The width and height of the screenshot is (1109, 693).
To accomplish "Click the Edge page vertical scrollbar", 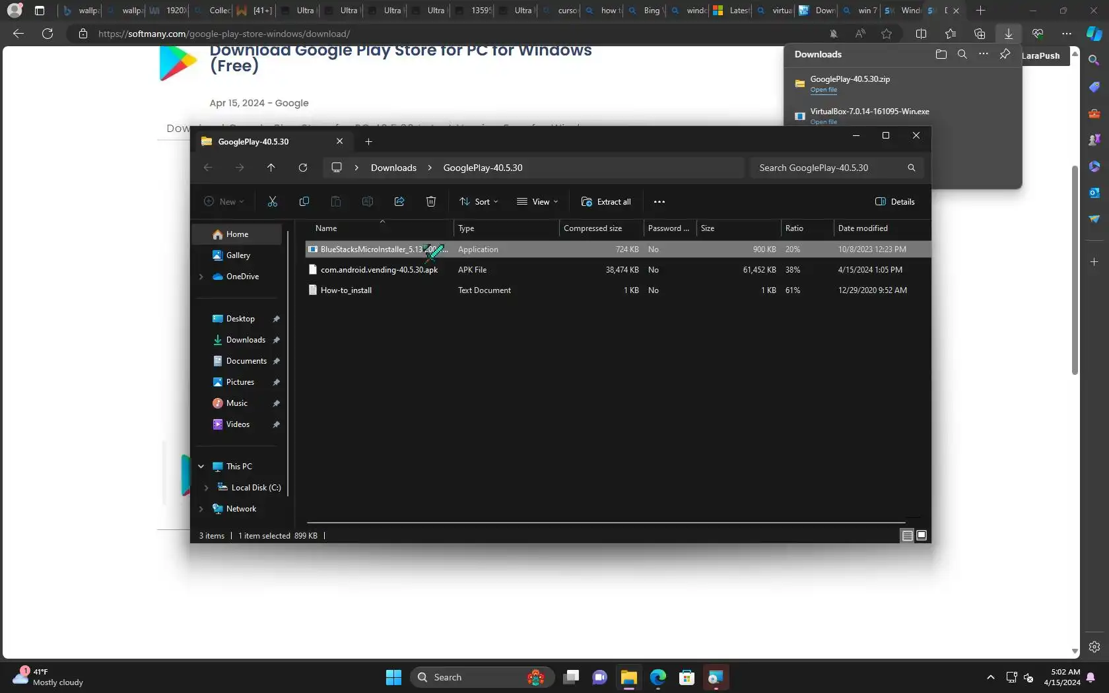I will 1075,271.
